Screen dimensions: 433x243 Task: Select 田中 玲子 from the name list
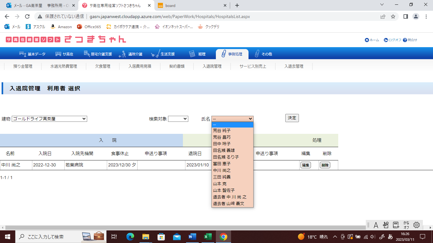pyautogui.click(x=222, y=144)
